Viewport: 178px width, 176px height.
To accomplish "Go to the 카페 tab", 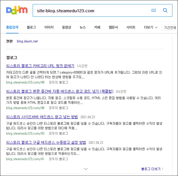I will [97, 27].
